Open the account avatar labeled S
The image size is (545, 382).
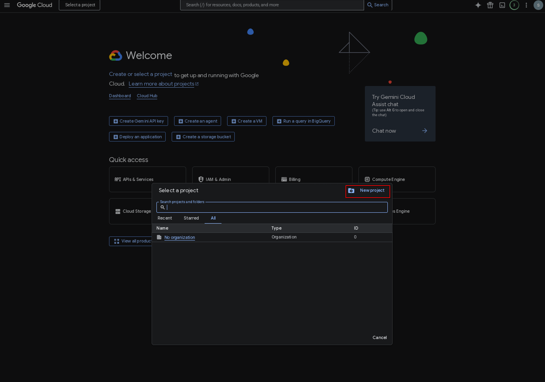pyautogui.click(x=538, y=5)
